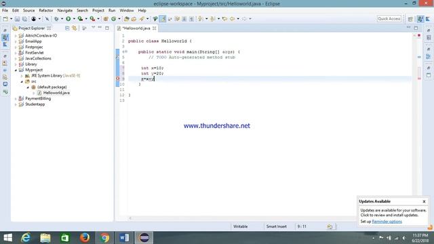Expand JRE System Library node
Image resolution: width=434 pixels, height=244 pixels.
22,76
